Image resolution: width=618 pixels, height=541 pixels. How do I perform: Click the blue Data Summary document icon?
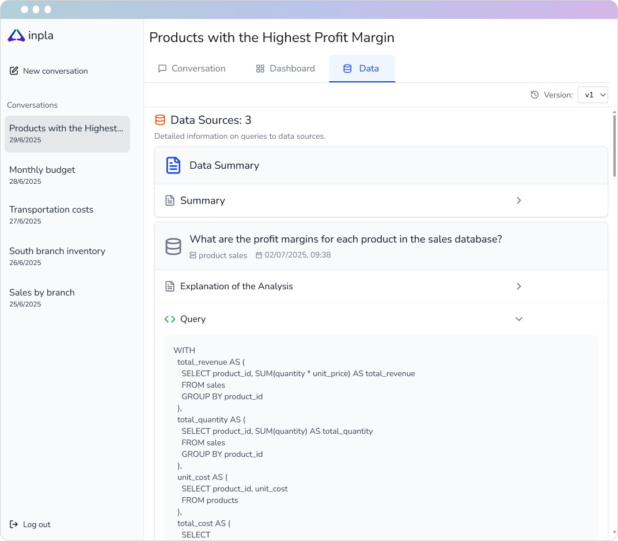[x=173, y=165]
